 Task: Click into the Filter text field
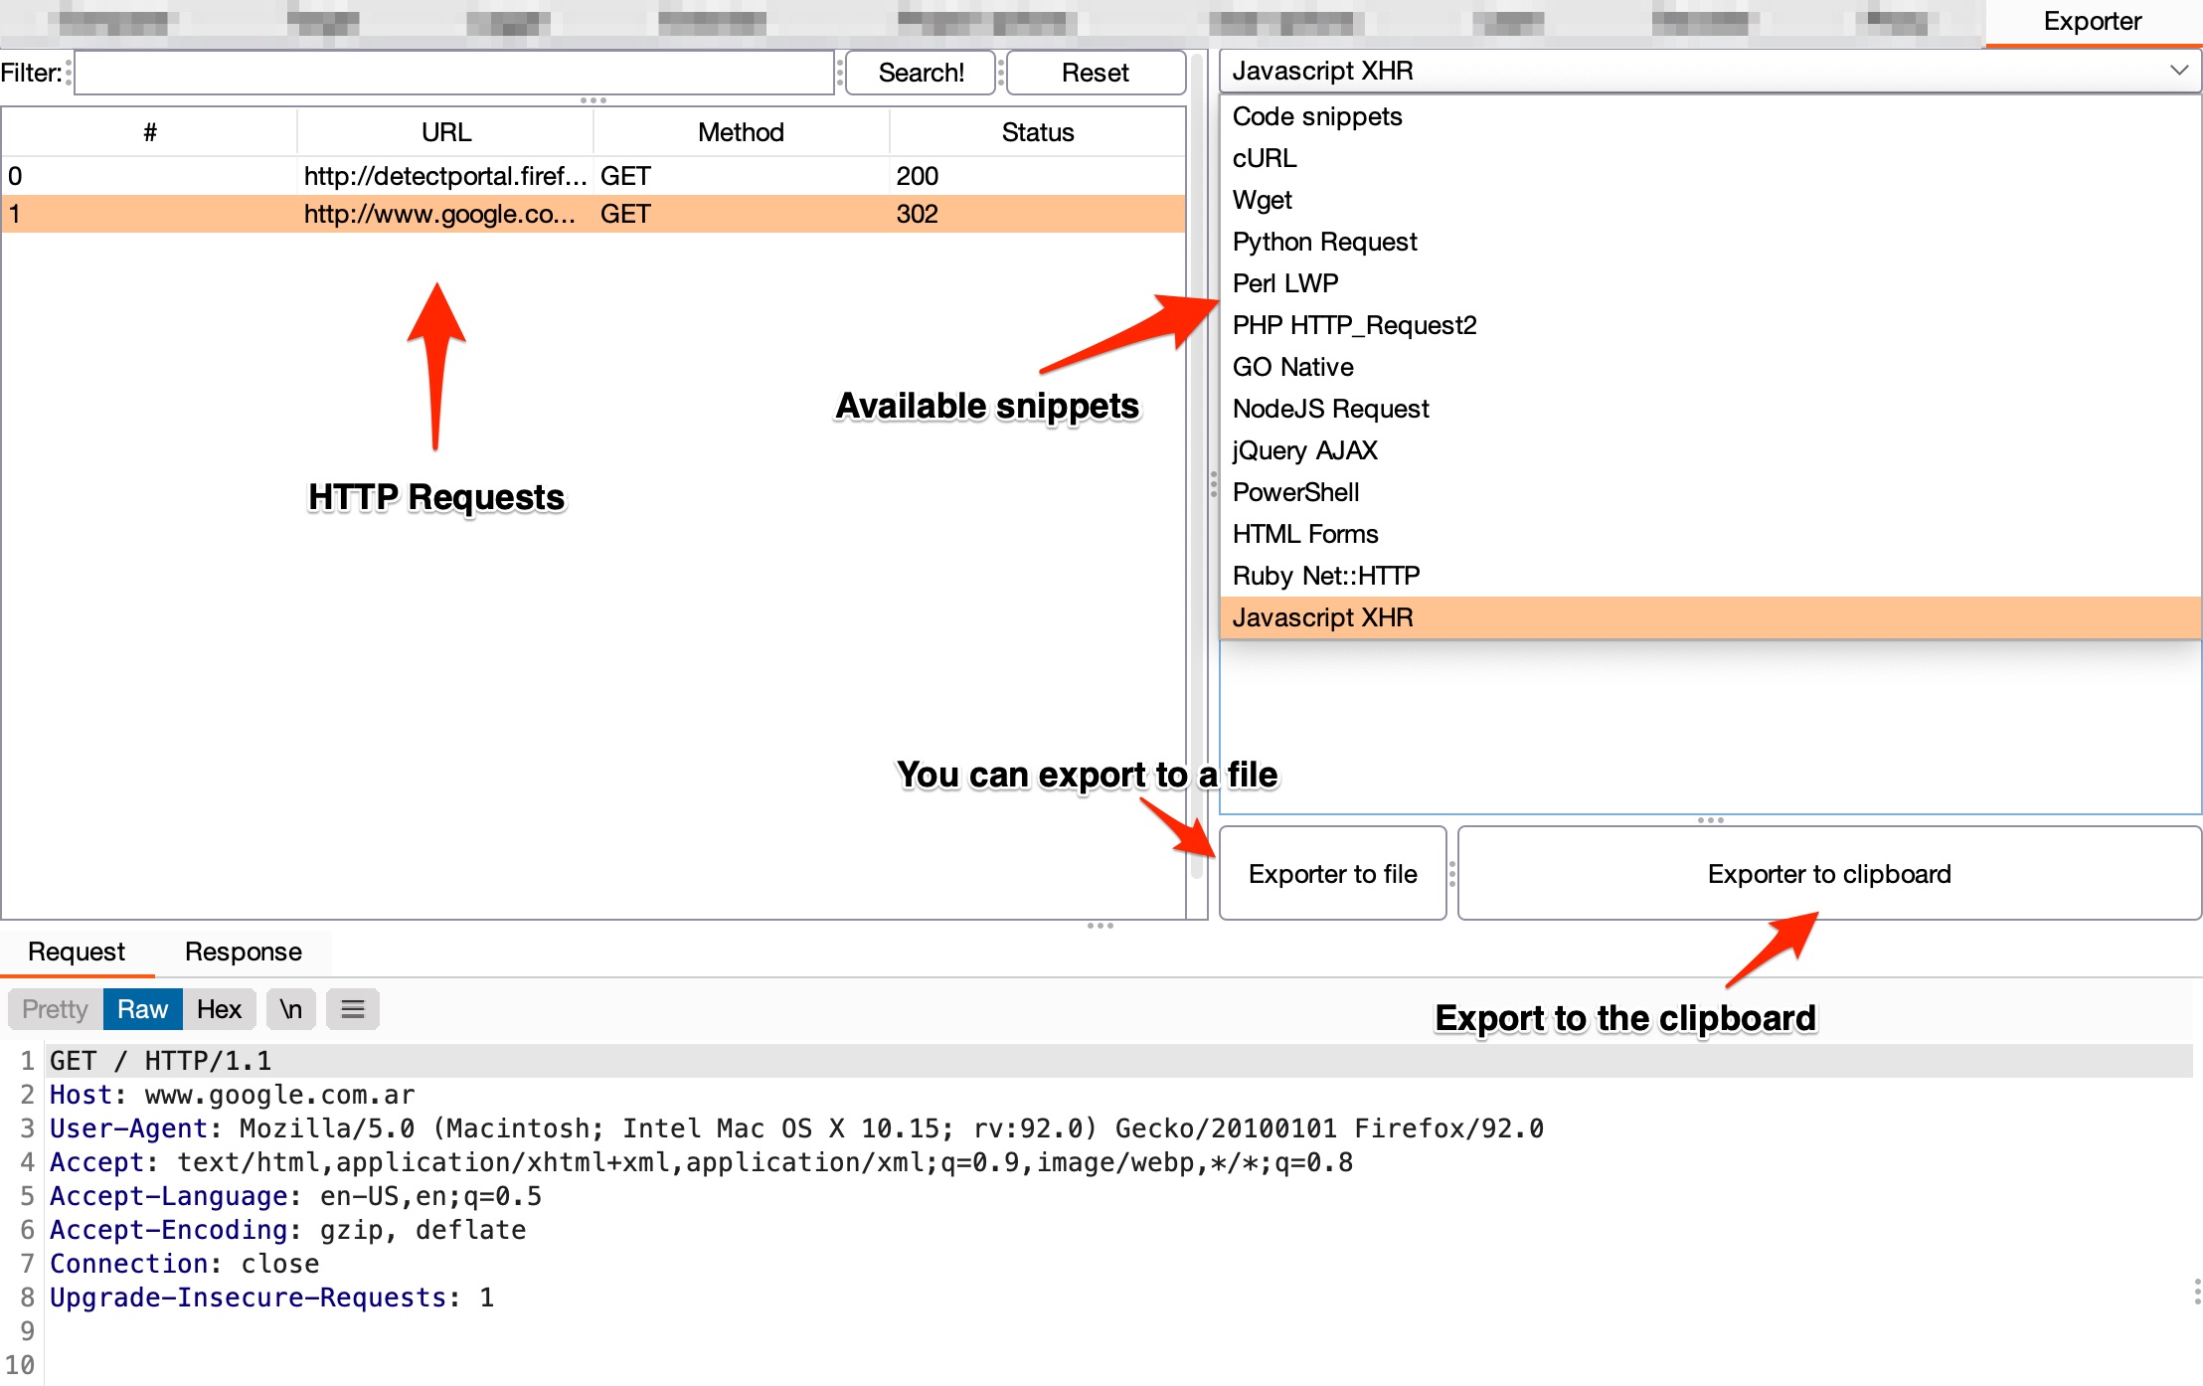click(x=453, y=73)
